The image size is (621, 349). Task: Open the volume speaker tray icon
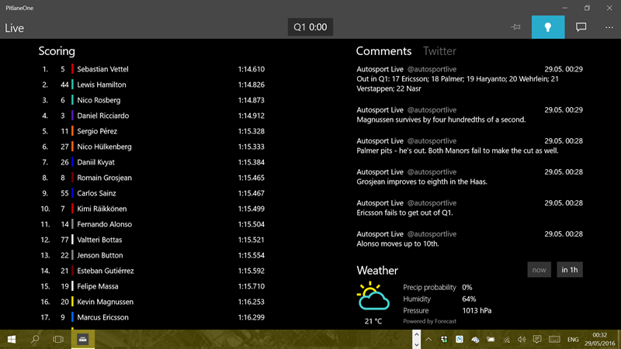click(522, 340)
